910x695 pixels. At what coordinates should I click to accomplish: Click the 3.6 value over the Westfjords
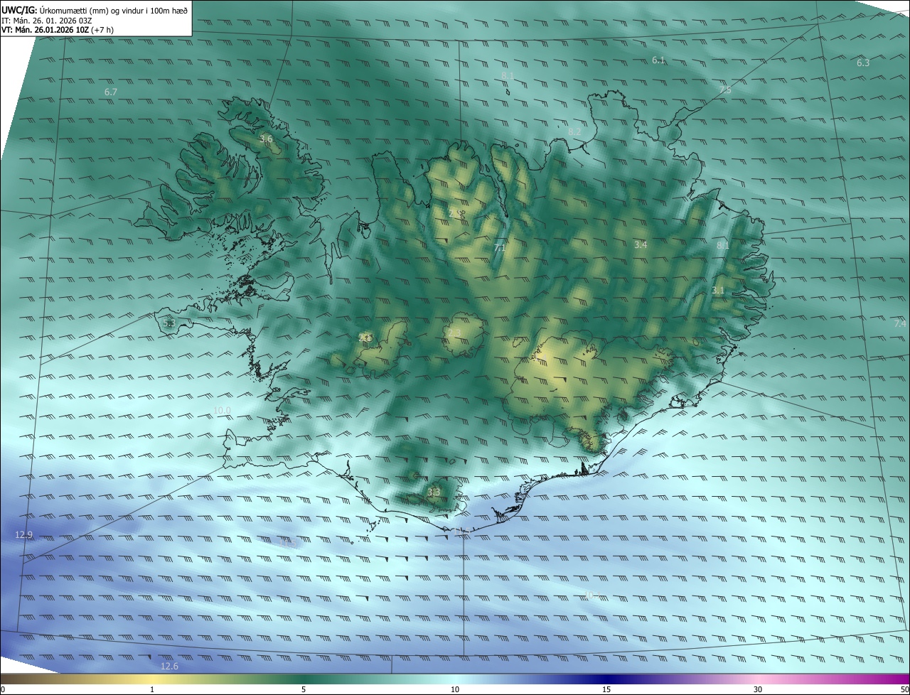(x=266, y=139)
